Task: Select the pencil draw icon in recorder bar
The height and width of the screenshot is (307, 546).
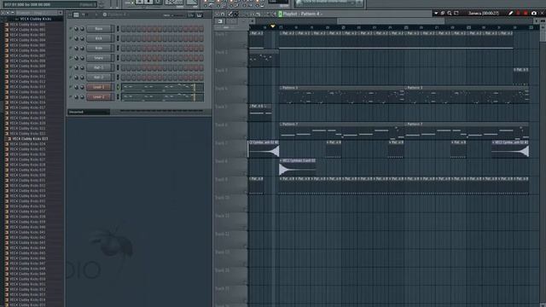Action: 510,14
